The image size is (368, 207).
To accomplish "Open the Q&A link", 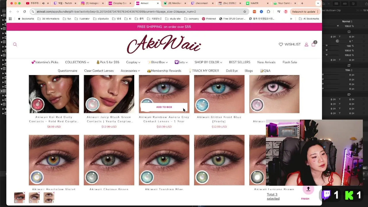I will 265,71.
